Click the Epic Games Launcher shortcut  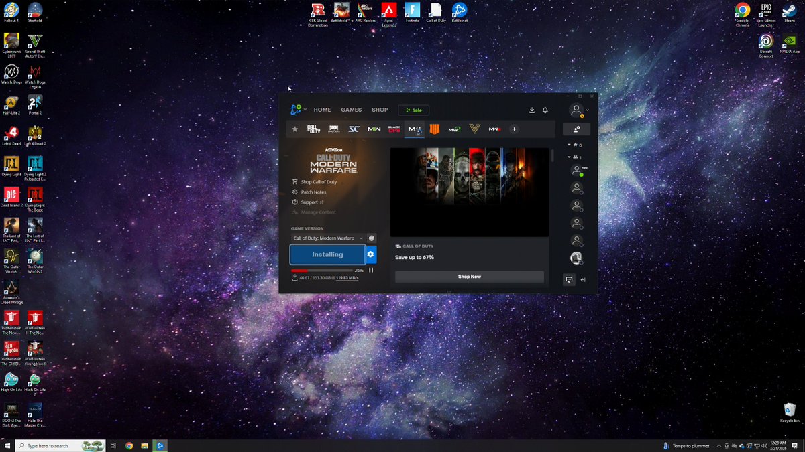pyautogui.click(x=766, y=15)
